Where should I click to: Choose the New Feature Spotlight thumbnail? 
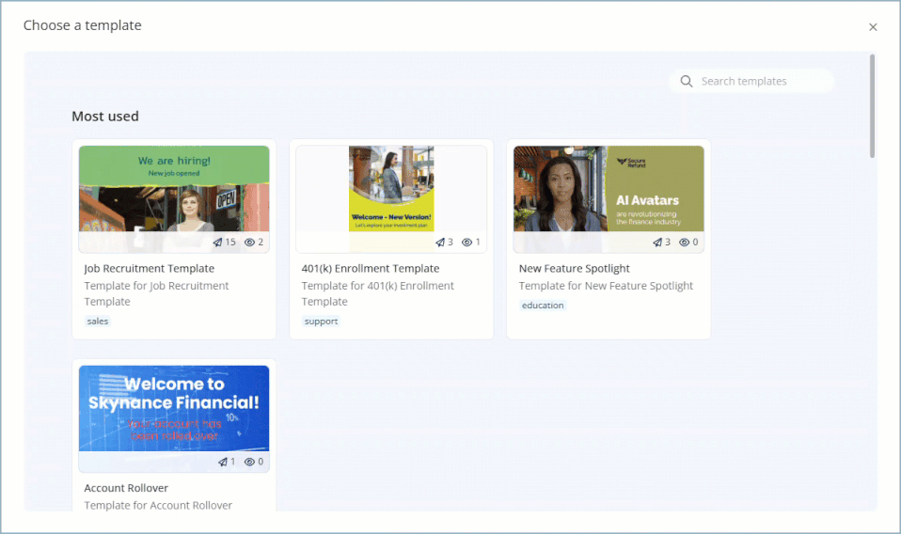pyautogui.click(x=609, y=188)
